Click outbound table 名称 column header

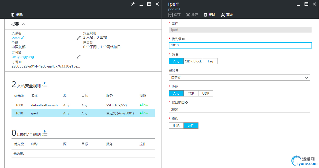pos(34,144)
